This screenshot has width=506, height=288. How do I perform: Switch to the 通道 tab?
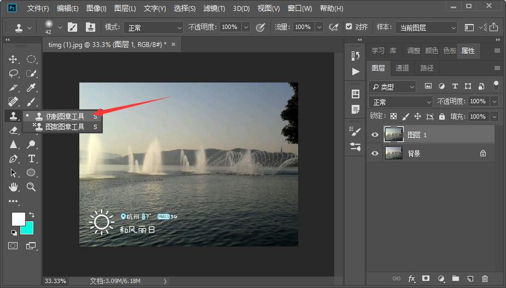(402, 68)
